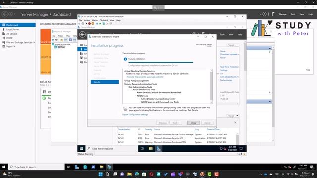Click outer Server Manager refresh icon
This screenshot has width=317, height=178.
click(264, 14)
